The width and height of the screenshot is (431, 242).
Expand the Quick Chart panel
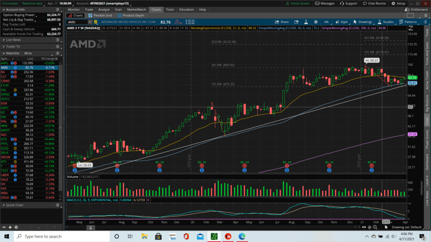tap(3, 205)
